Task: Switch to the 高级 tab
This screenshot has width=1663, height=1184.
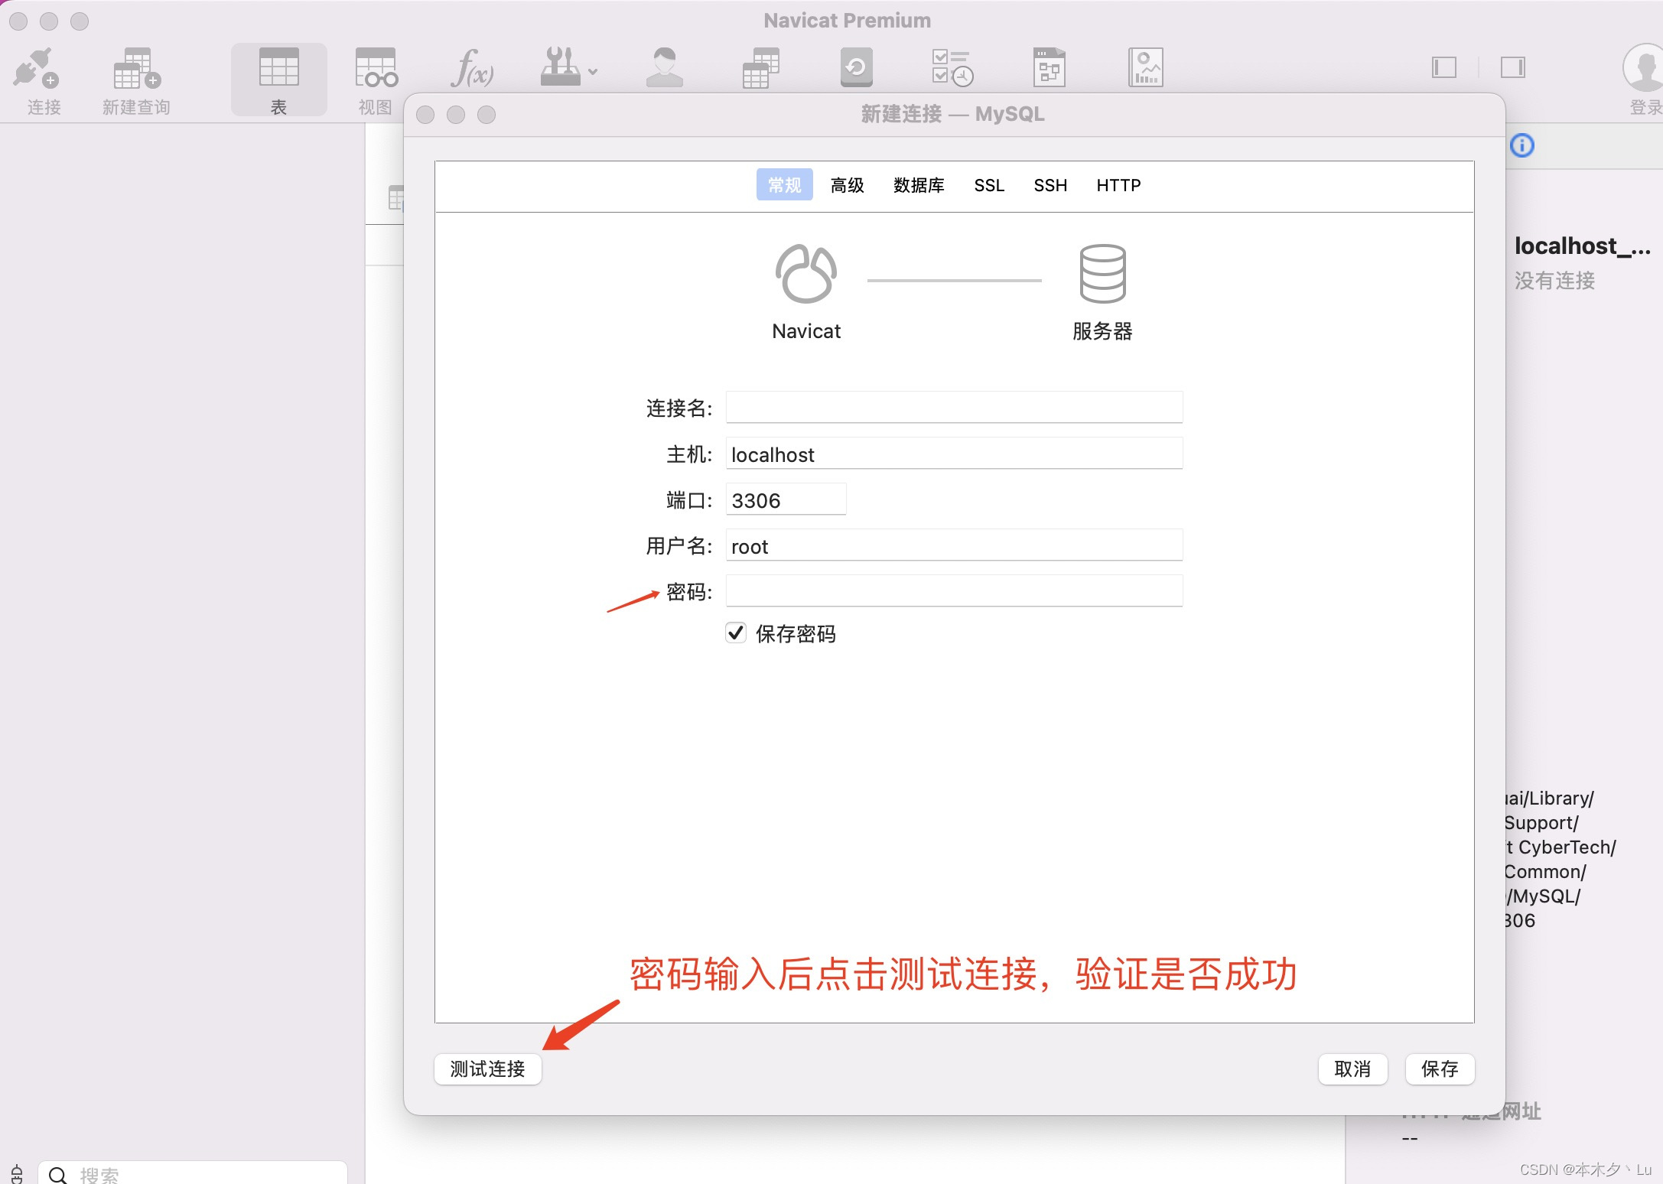Action: (x=847, y=185)
